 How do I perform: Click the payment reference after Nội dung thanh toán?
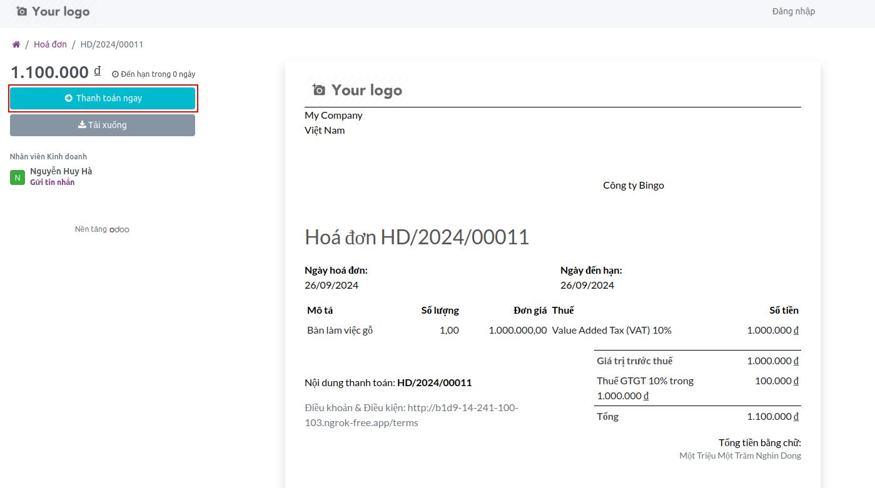[x=435, y=382]
